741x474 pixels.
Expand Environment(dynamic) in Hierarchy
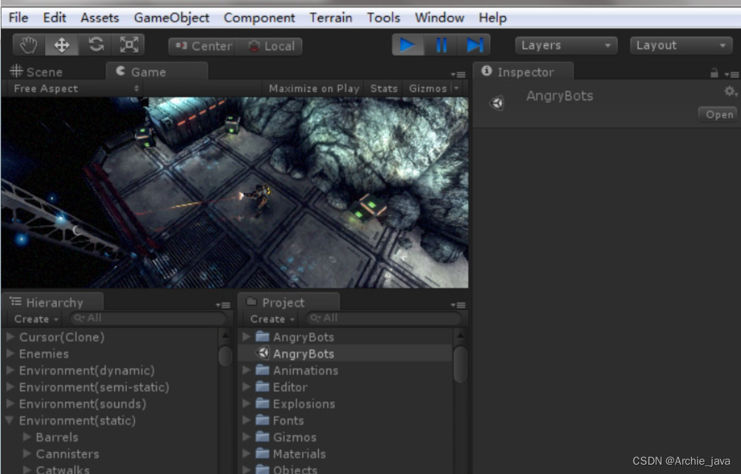[10, 370]
